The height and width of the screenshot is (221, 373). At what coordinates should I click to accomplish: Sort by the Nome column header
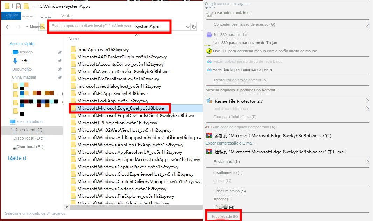(73, 39)
